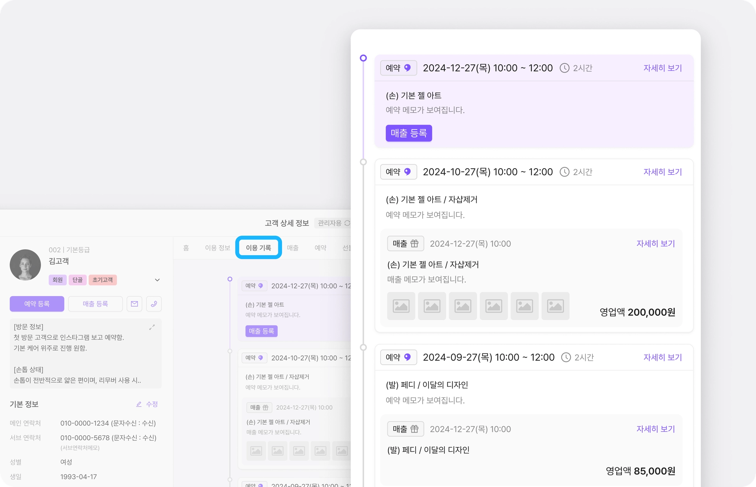Viewport: 756px width, 487px height.
Task: Click the phone call icon
Action: pyautogui.click(x=154, y=304)
